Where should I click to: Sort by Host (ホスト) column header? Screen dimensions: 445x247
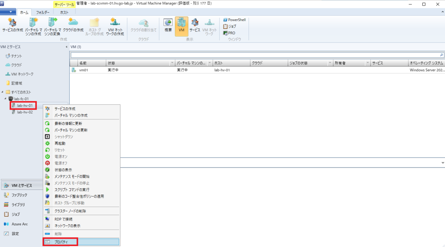click(232, 63)
